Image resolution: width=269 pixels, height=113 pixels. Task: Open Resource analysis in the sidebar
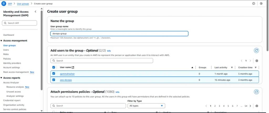tap(15, 87)
